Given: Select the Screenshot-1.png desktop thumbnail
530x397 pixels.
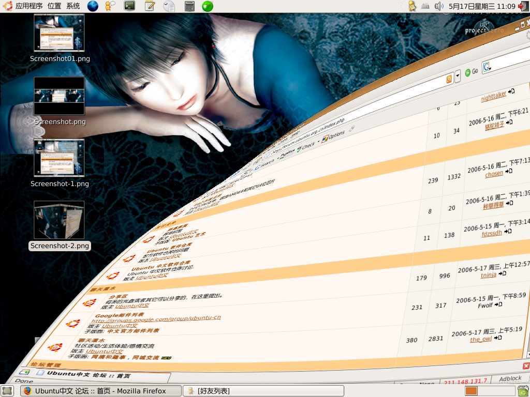Looking at the screenshot, I should pyautogui.click(x=59, y=158).
